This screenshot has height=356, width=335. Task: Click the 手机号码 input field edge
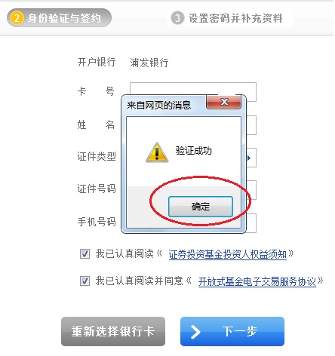[x=251, y=223]
